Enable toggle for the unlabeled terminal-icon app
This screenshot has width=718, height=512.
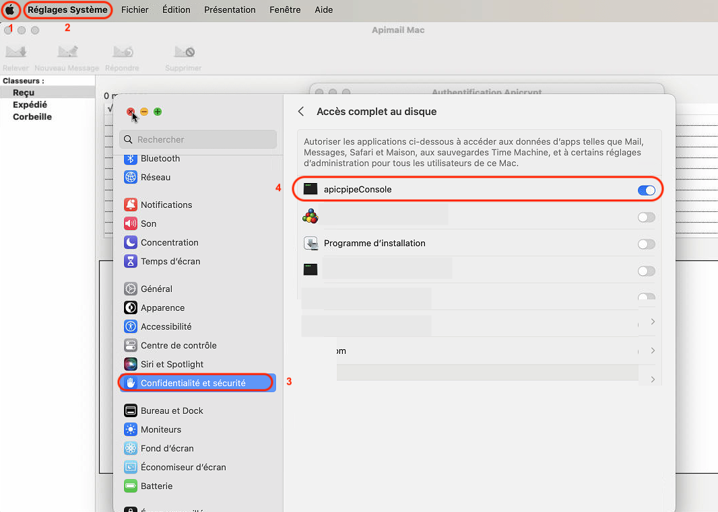point(646,271)
